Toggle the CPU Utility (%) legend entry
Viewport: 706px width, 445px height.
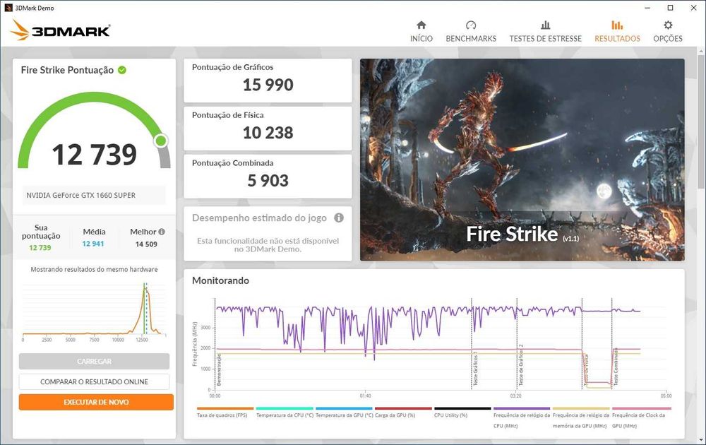462,412
